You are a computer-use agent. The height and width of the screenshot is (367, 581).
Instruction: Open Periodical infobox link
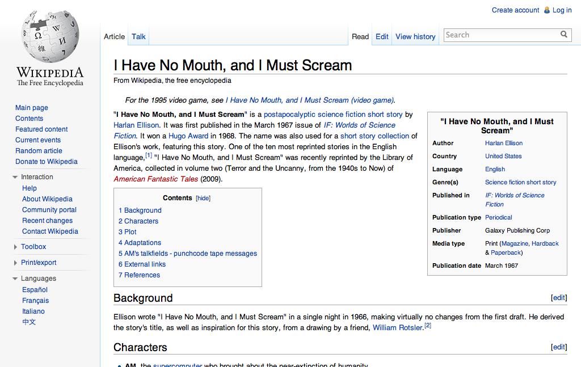(498, 217)
